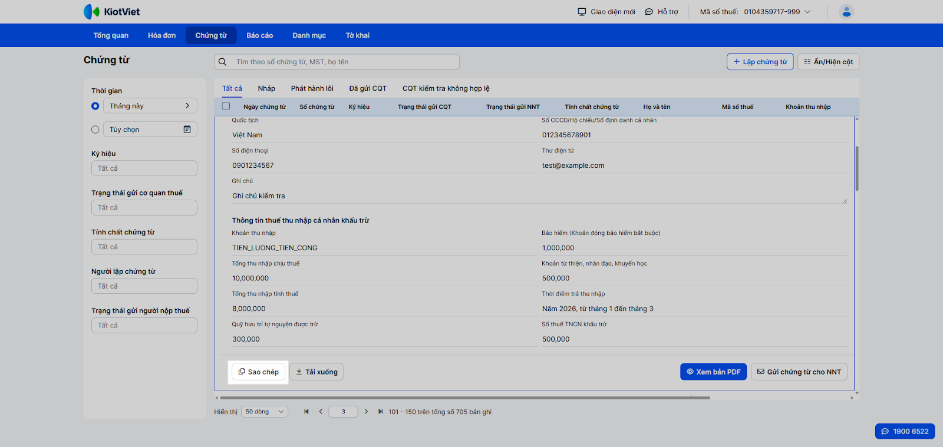Click the Bảo hiểm value 1,000,000

click(694, 248)
